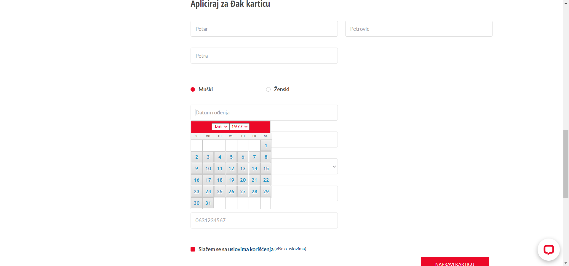This screenshot has width=569, height=266.
Task: Click the Datum rođenja date field
Action: 264,113
